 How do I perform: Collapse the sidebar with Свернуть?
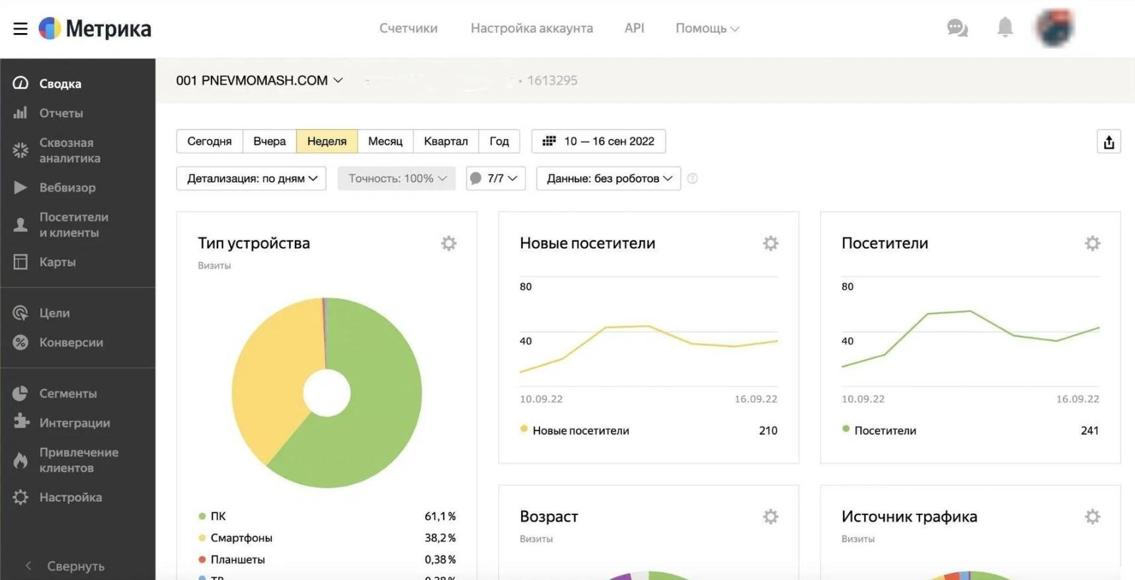coord(65,566)
